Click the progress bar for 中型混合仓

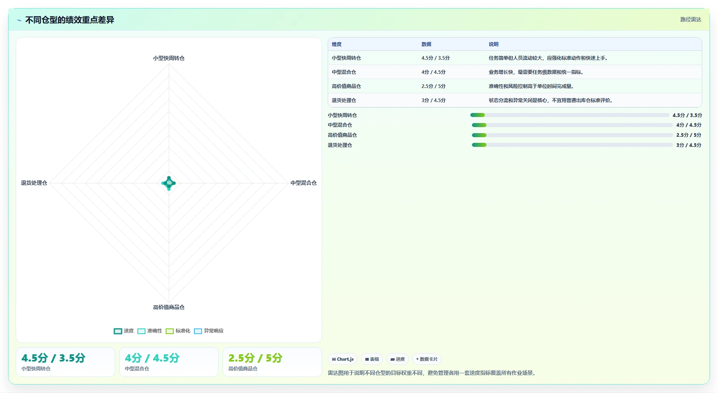click(573, 125)
